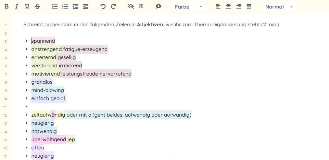Toggle italic text style

tap(16, 6)
